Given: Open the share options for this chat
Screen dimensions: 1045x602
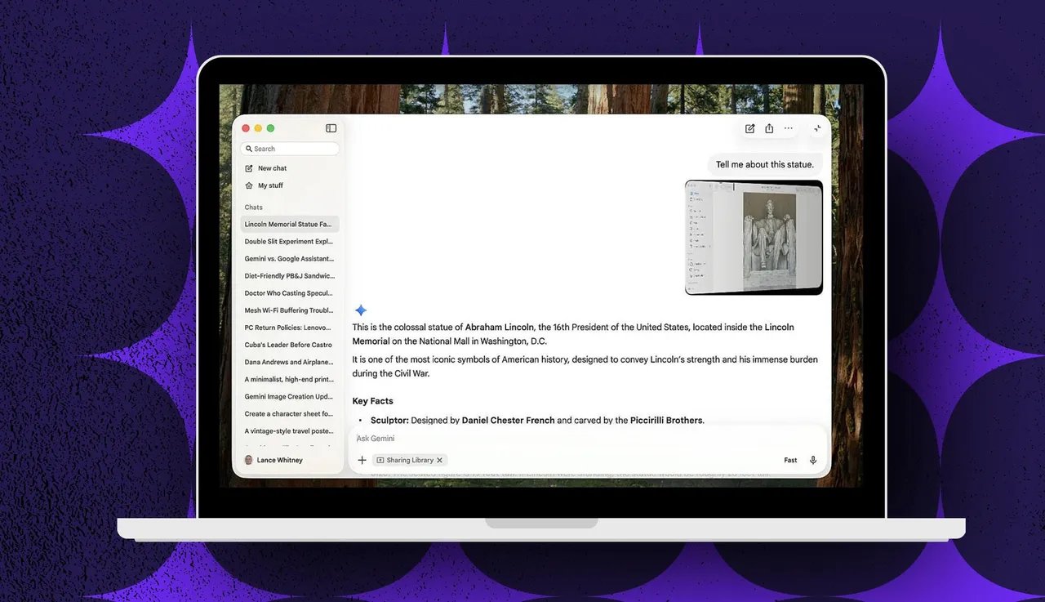Looking at the screenshot, I should pyautogui.click(x=768, y=128).
